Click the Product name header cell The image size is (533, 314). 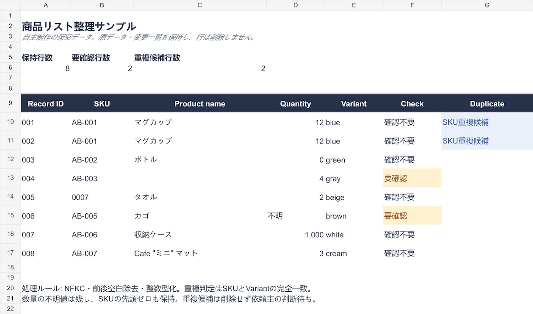pyautogui.click(x=200, y=104)
